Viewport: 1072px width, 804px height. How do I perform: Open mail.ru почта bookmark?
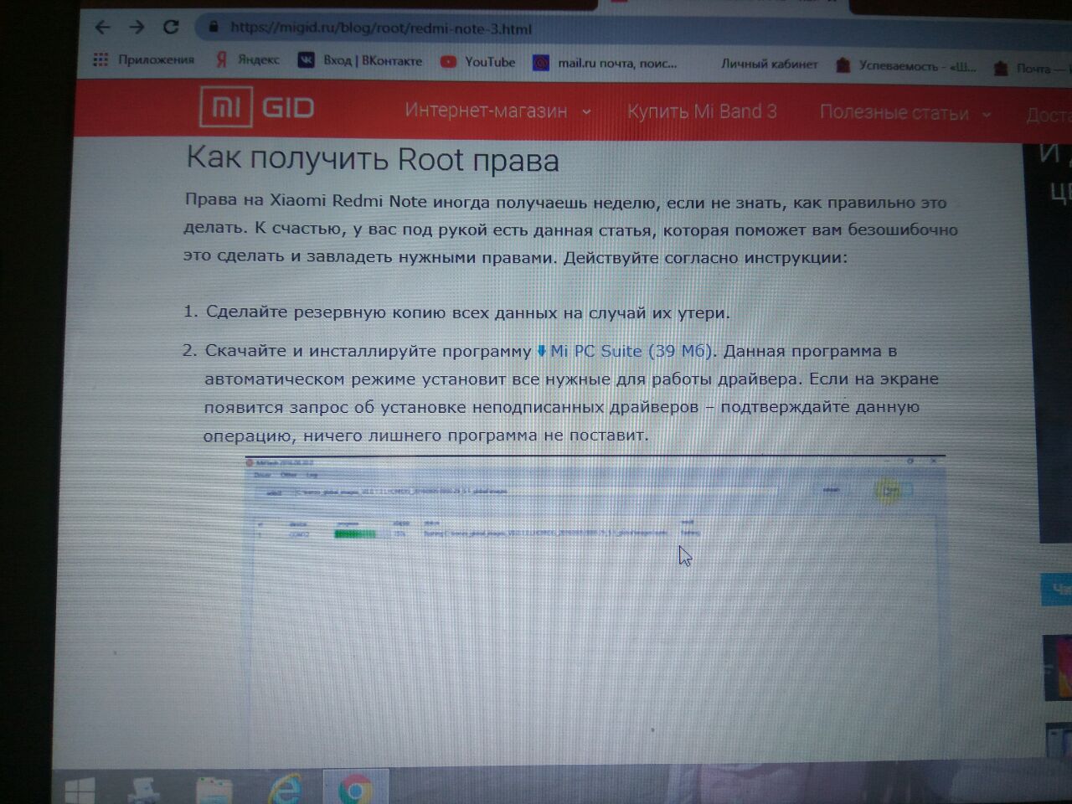(x=606, y=63)
